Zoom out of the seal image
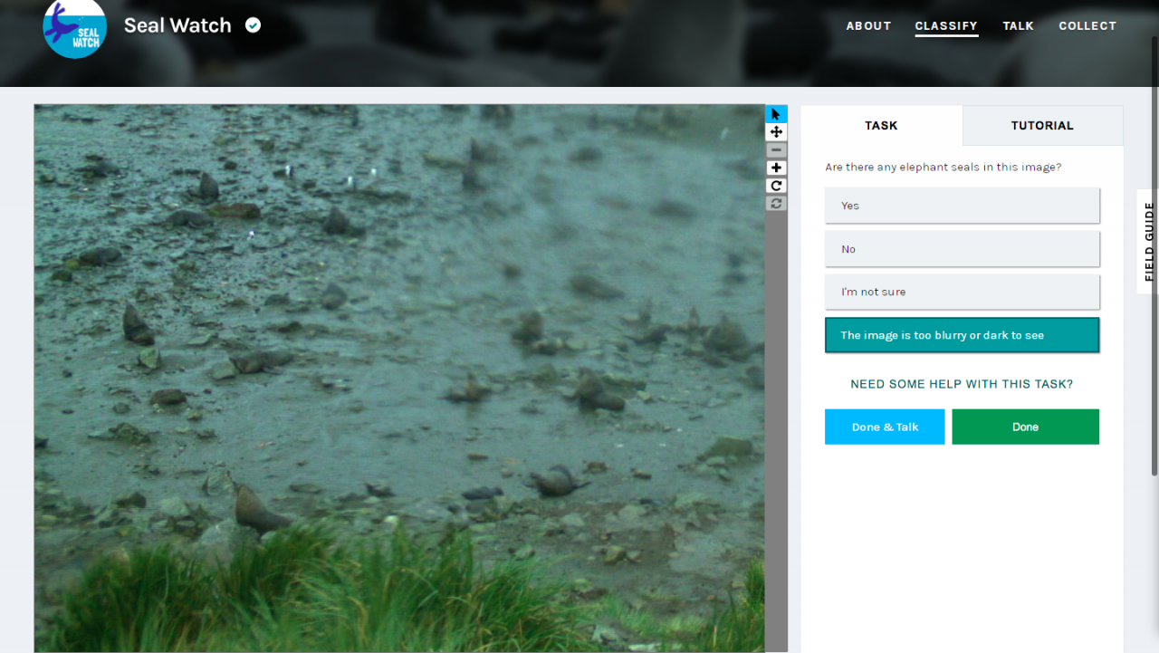Viewport: 1159px width, 653px height. [x=776, y=150]
